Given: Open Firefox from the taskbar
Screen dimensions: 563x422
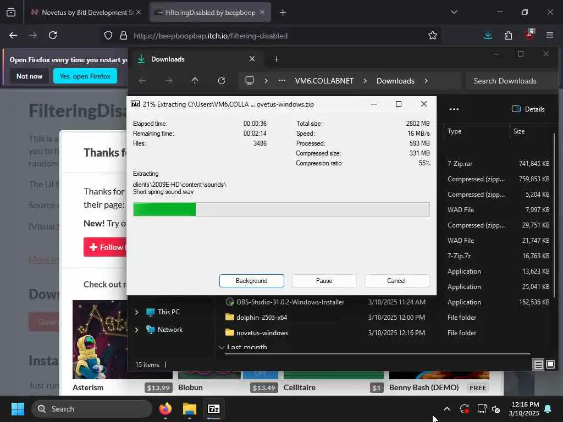Looking at the screenshot, I should (165, 409).
